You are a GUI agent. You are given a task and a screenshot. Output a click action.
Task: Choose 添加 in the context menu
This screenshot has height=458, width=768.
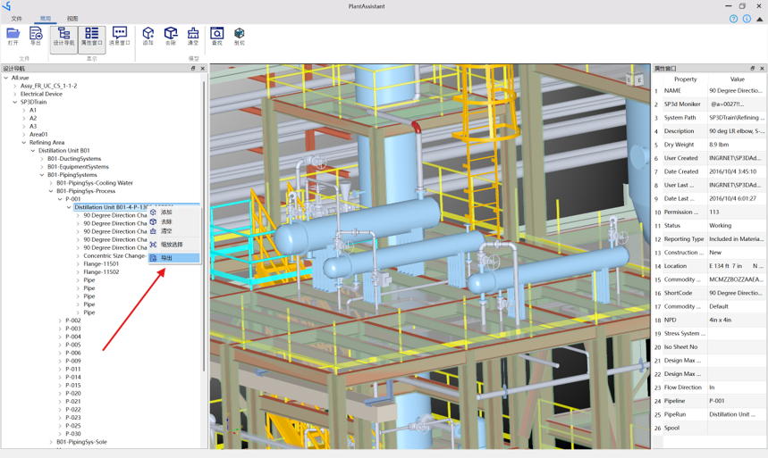tap(174, 212)
